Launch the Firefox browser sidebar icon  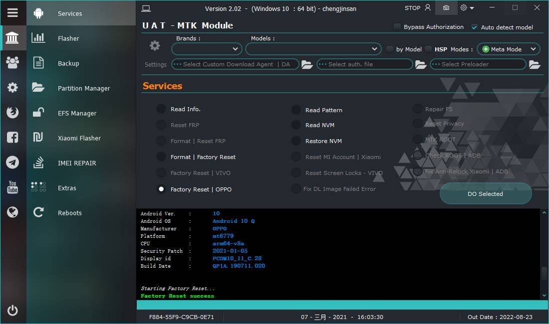[12, 112]
